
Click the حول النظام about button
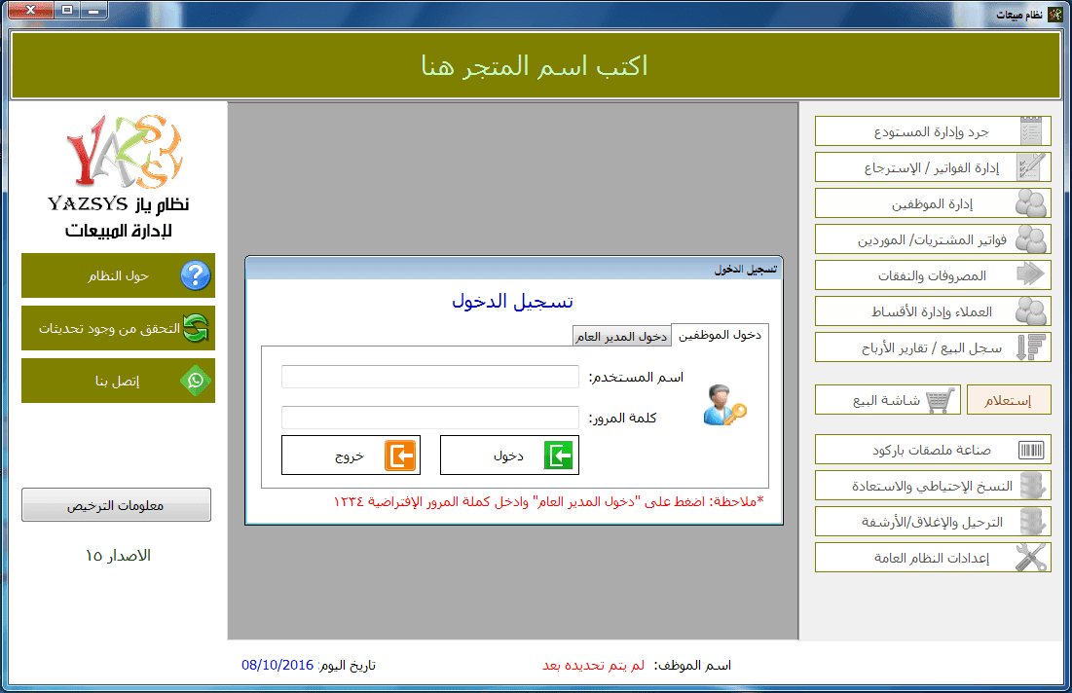point(118,275)
